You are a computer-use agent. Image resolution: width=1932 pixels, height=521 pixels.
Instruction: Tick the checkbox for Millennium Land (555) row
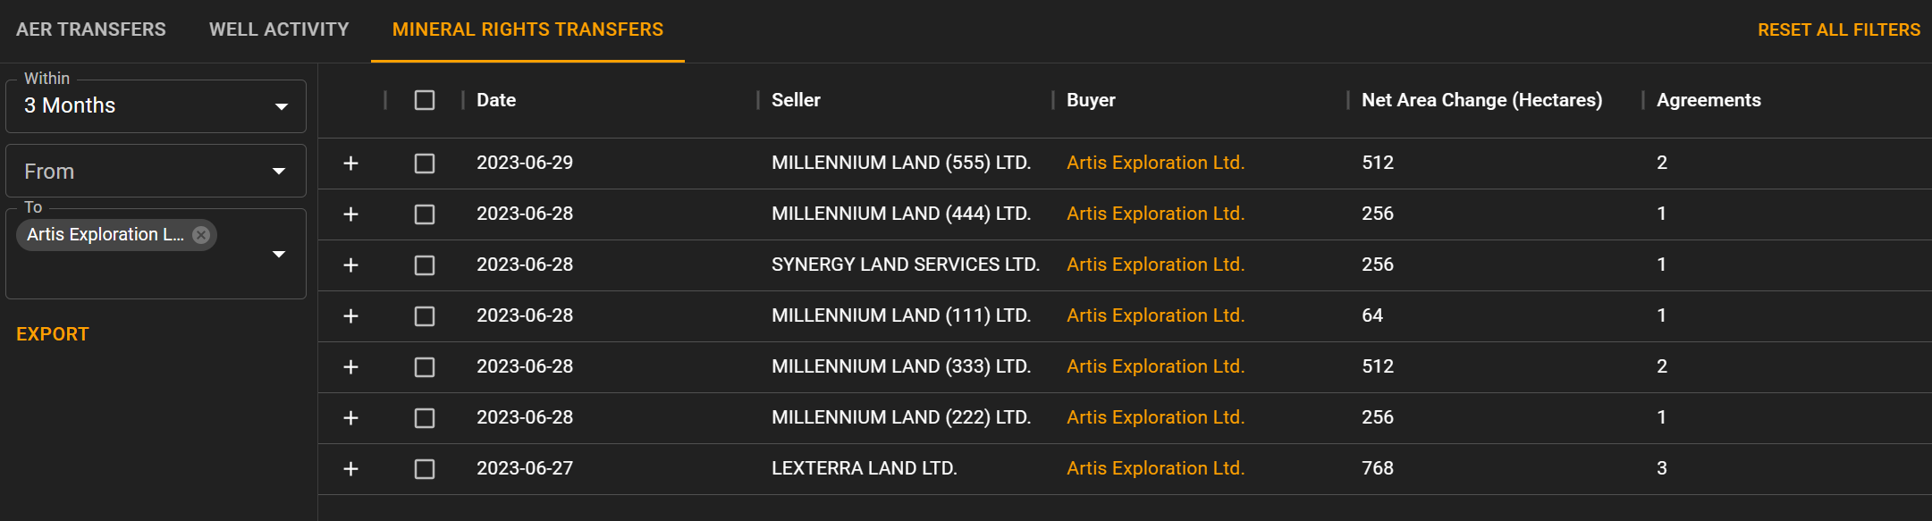(425, 164)
